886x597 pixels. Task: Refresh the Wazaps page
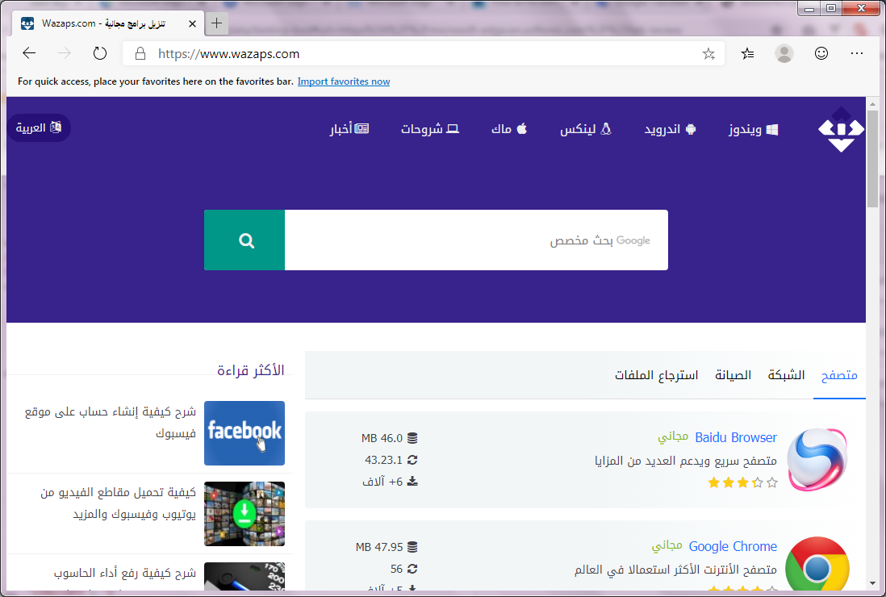pyautogui.click(x=100, y=54)
